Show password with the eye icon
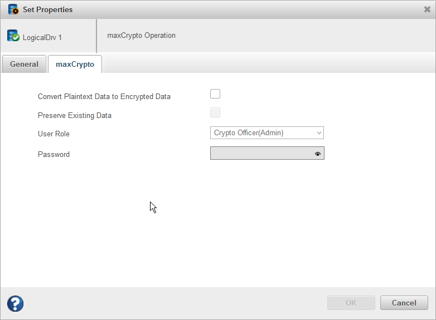Screen dimensions: 436x320 [318, 154]
